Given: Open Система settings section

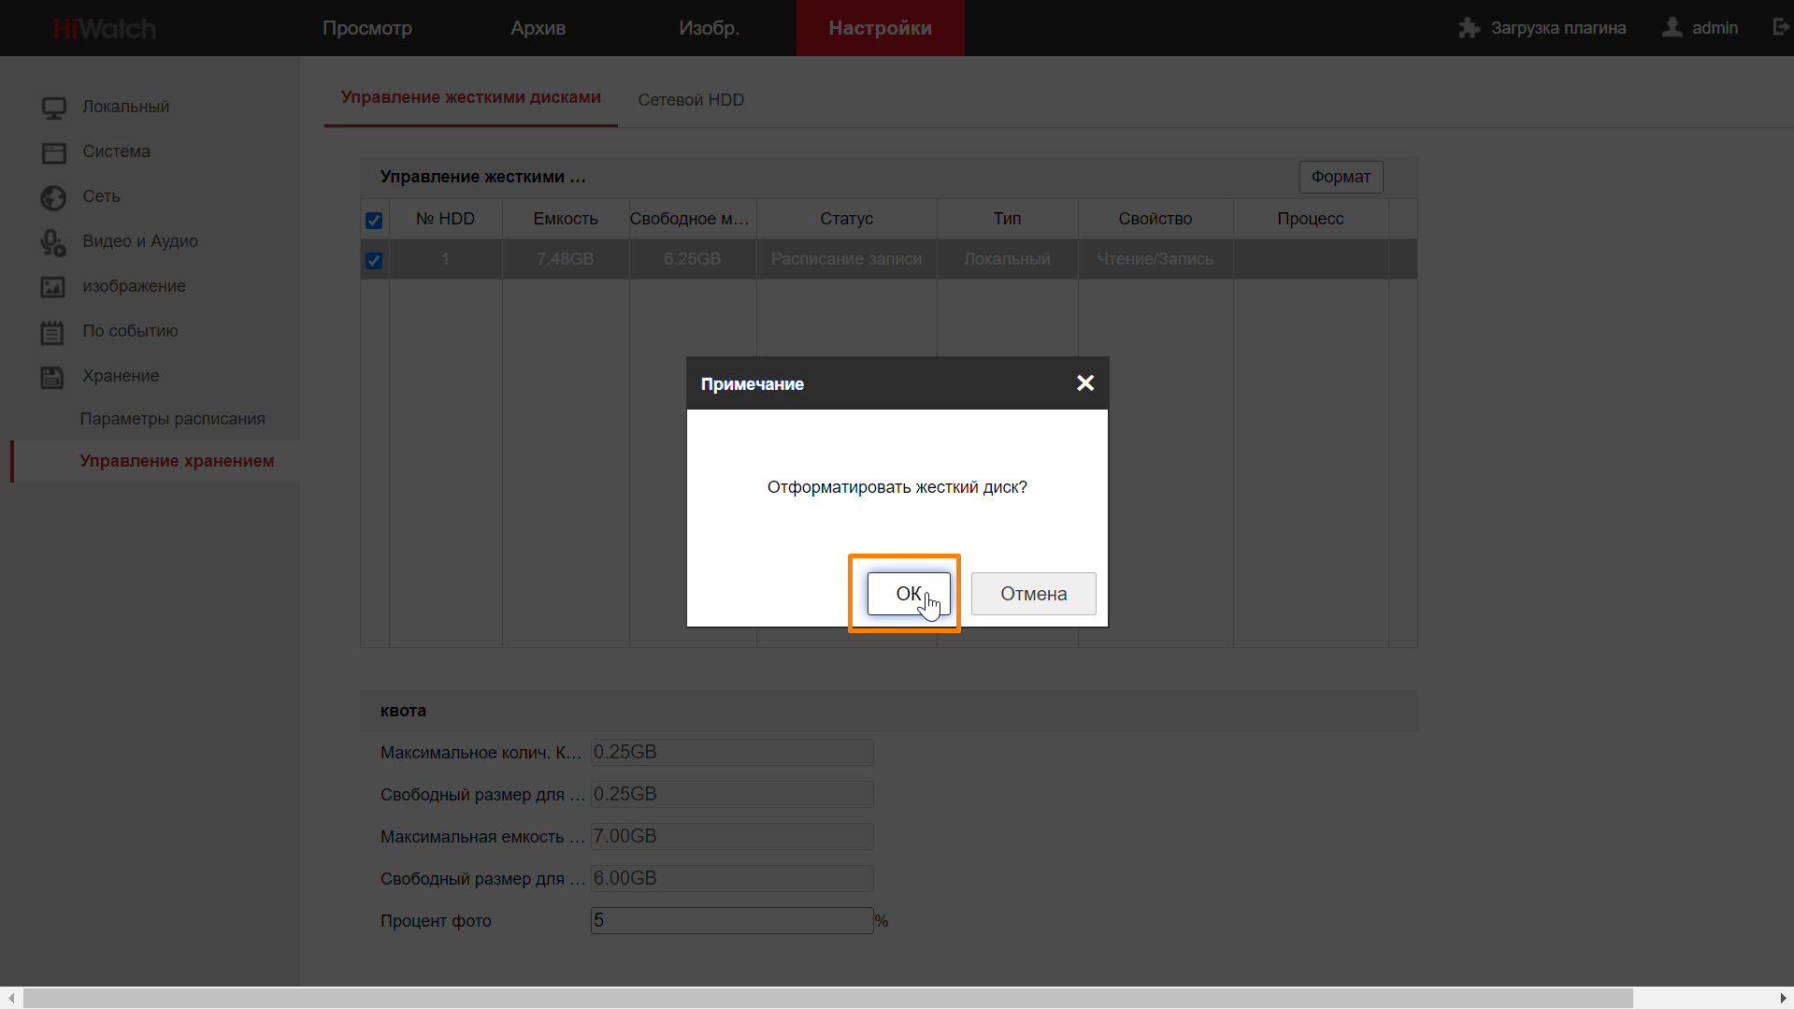Looking at the screenshot, I should [116, 151].
